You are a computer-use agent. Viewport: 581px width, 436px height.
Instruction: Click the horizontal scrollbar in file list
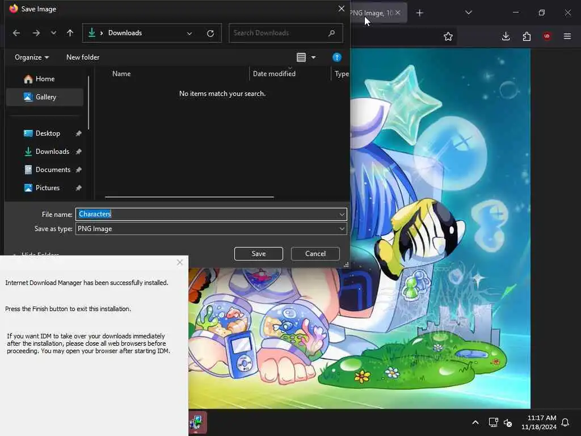click(x=190, y=197)
